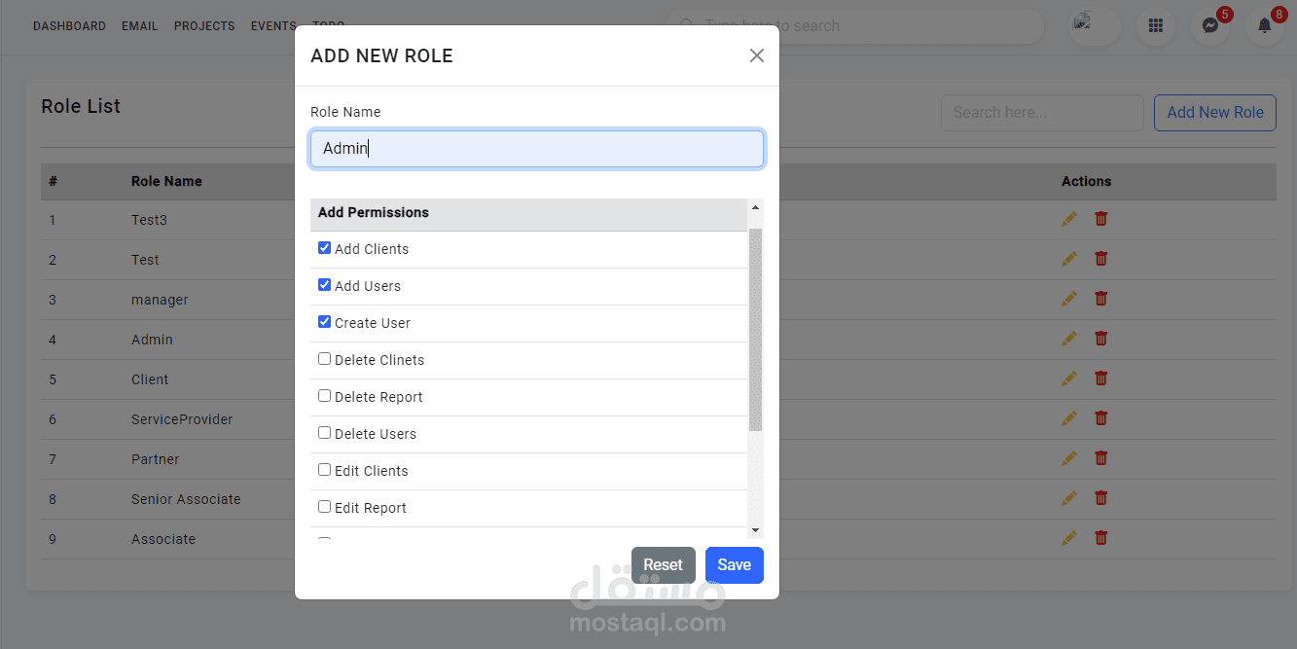This screenshot has height=649, width=1297.
Task: Open the apps grid icon
Action: point(1156,26)
